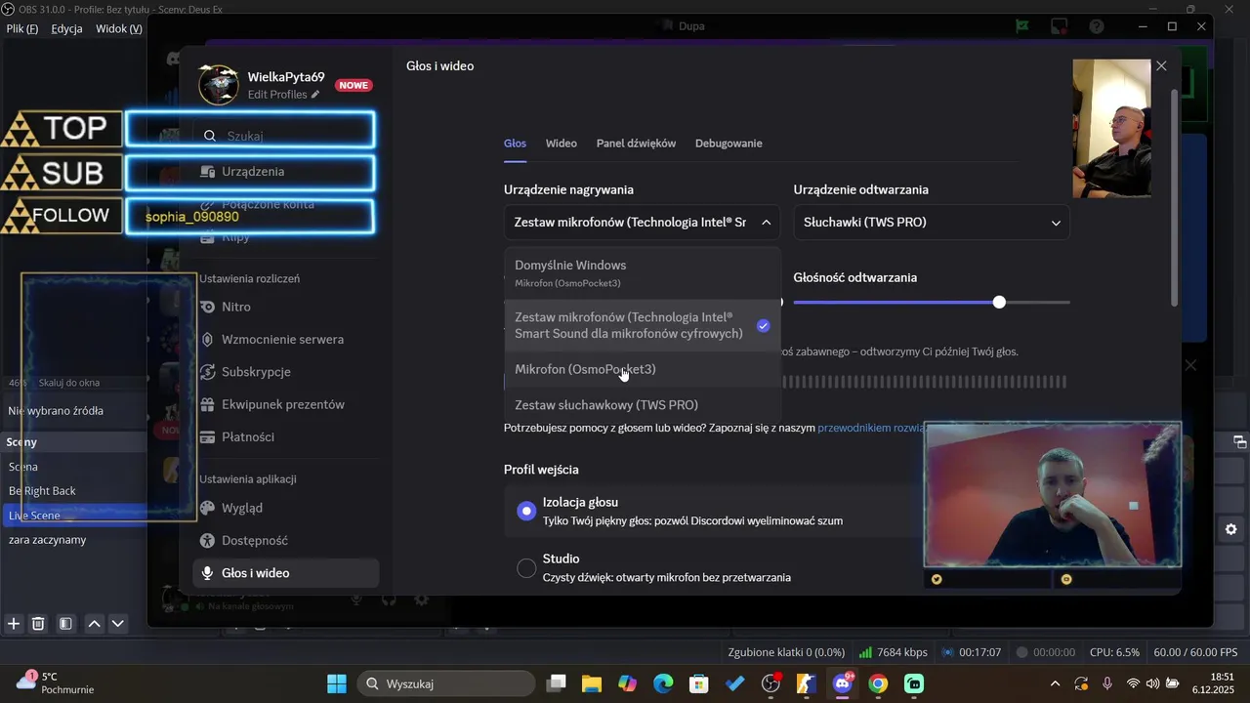This screenshot has width=1250, height=703.
Task: Click the Nitro icon in sidebar
Action: pos(207,307)
